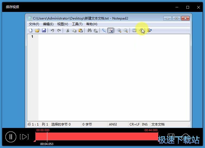The width and height of the screenshot is (205, 148).
Task: Click the INS insert mode indicator
Action: coord(145,124)
